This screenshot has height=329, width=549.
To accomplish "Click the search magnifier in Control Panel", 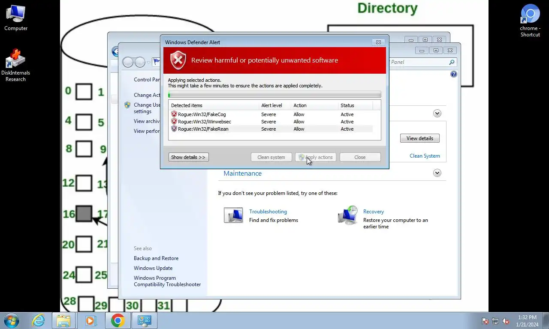I will coord(452,62).
